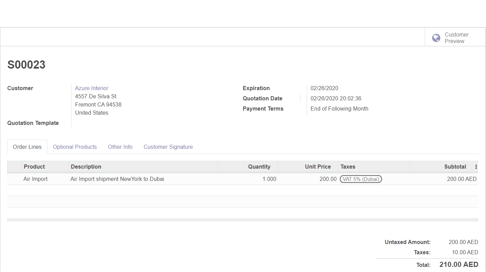Screen dimensions: 486x272
Task: Select the VAT 5% (Dubai) tax tag
Action: (x=361, y=179)
